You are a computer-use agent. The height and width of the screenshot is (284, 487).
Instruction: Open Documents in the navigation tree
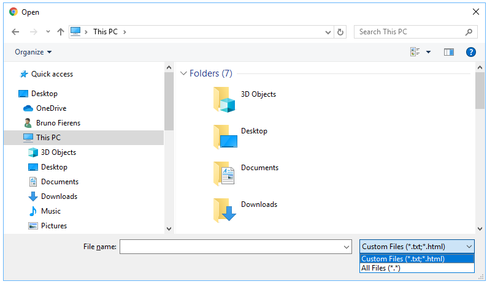59,182
